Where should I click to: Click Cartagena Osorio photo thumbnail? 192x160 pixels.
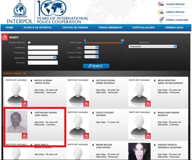[17, 122]
